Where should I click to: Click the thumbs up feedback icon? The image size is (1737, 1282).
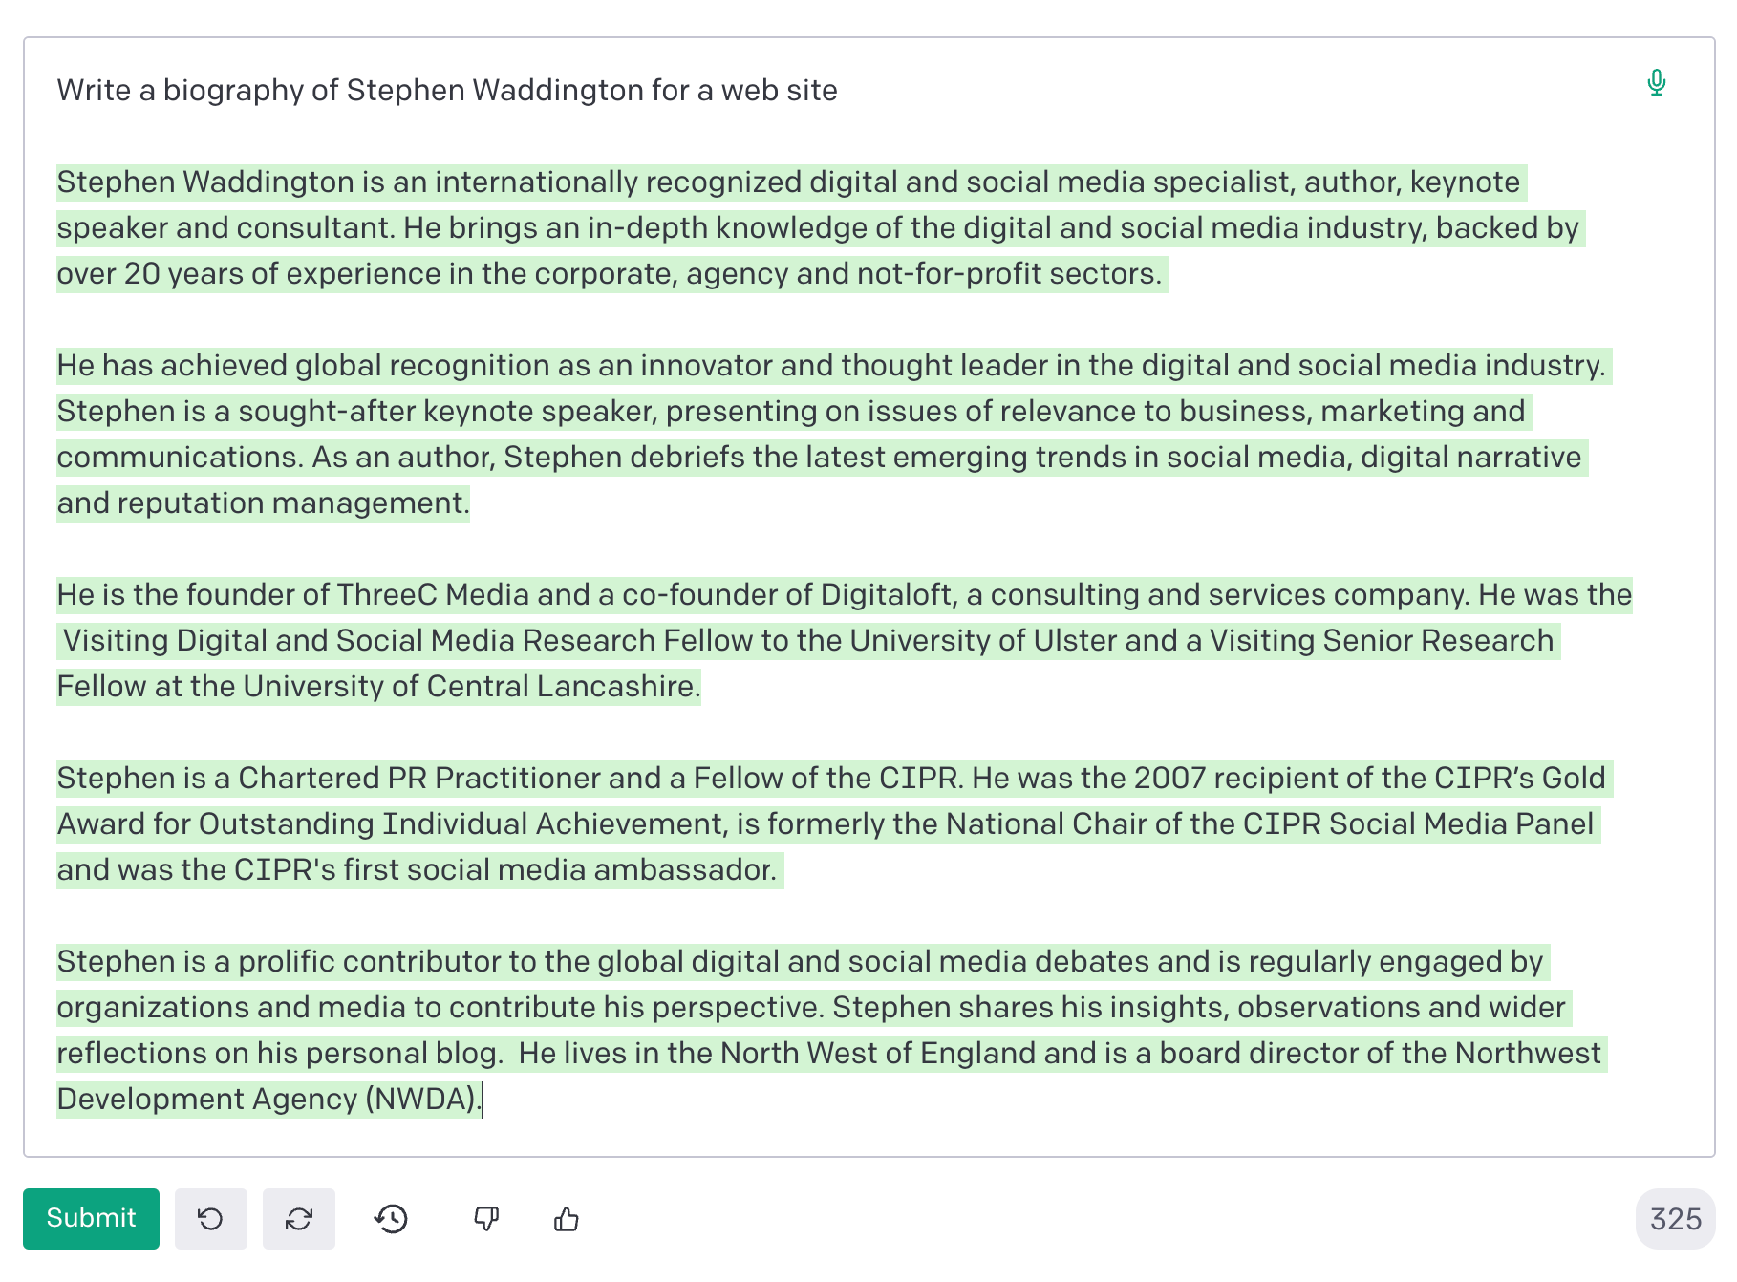tap(567, 1219)
